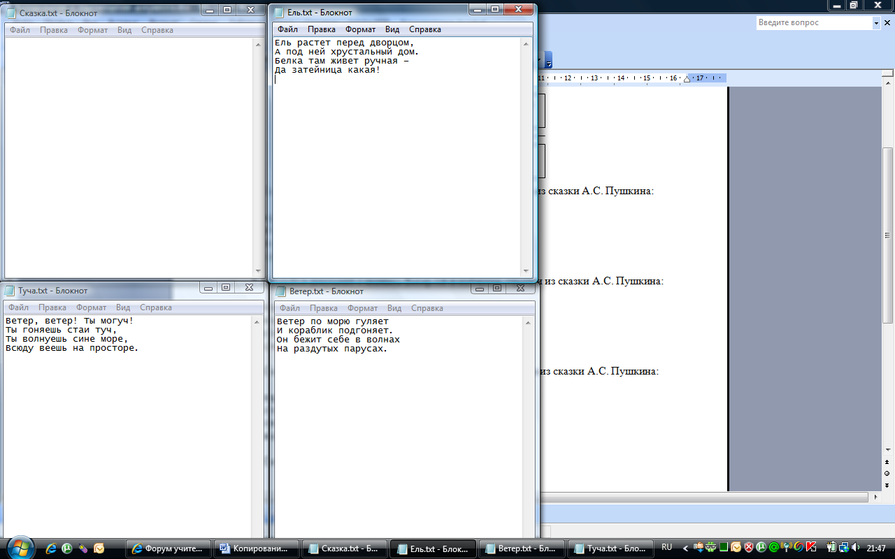The image size is (895, 559).
Task: Click the volume speaker tray icon
Action: click(857, 547)
